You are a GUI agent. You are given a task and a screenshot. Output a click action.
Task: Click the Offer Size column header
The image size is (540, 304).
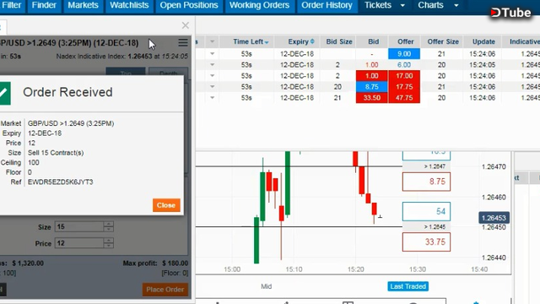click(443, 41)
